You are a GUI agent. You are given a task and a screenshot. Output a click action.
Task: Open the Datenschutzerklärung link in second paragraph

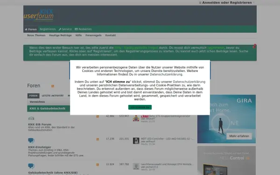coord(189,82)
